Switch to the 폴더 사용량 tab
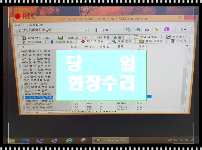Viewport: 202px width, 150px height. coord(151,41)
